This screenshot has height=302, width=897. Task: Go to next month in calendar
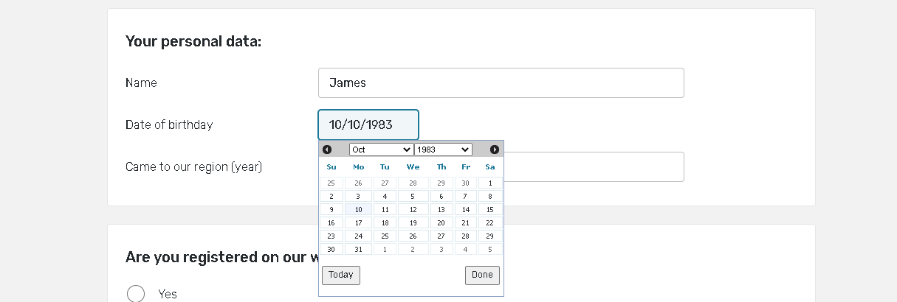point(495,150)
